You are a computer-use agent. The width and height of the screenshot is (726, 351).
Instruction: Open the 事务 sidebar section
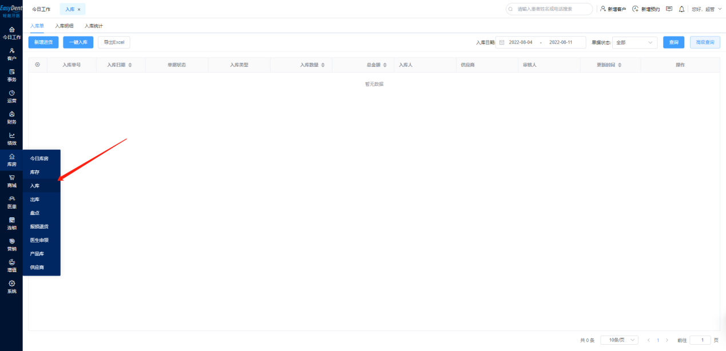(x=11, y=75)
